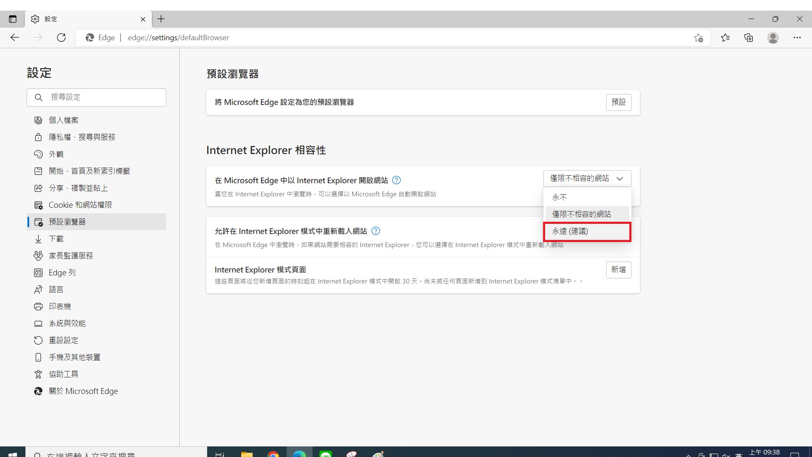Add this page to favorites star icon
Image resolution: width=812 pixels, height=457 pixels.
699,38
